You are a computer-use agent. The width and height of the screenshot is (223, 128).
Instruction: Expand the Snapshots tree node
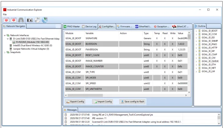(5, 52)
